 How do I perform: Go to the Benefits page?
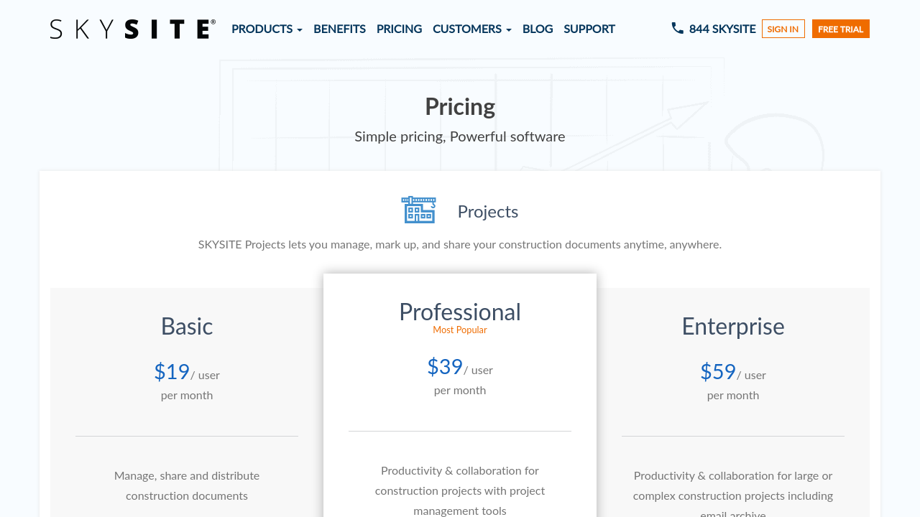[x=339, y=29]
